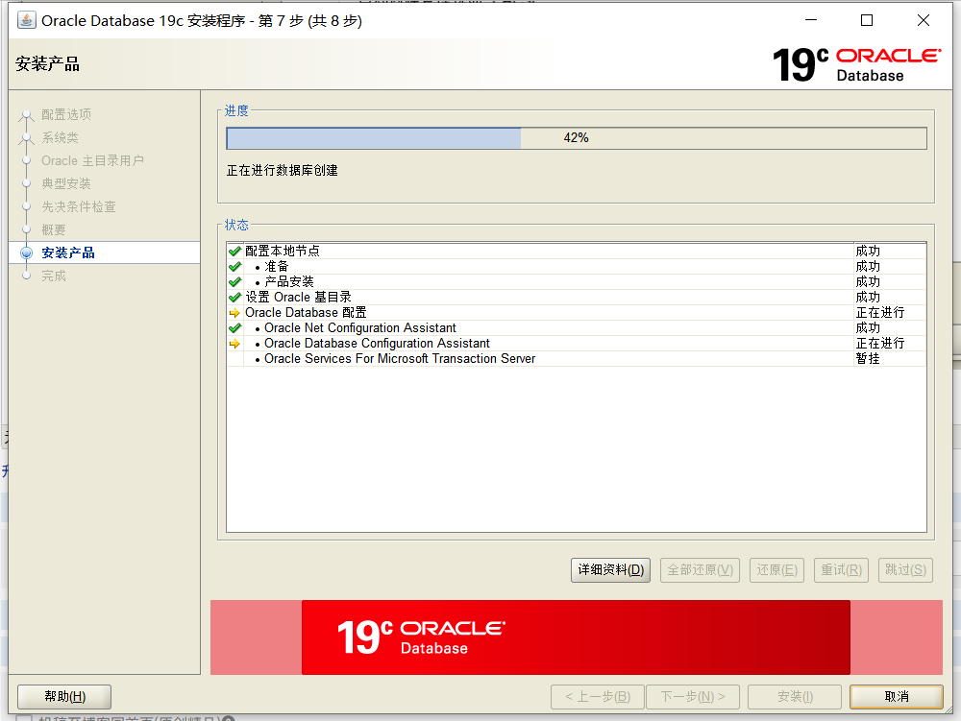Click the 安装(I) install button
The height and width of the screenshot is (721, 961).
coord(795,696)
